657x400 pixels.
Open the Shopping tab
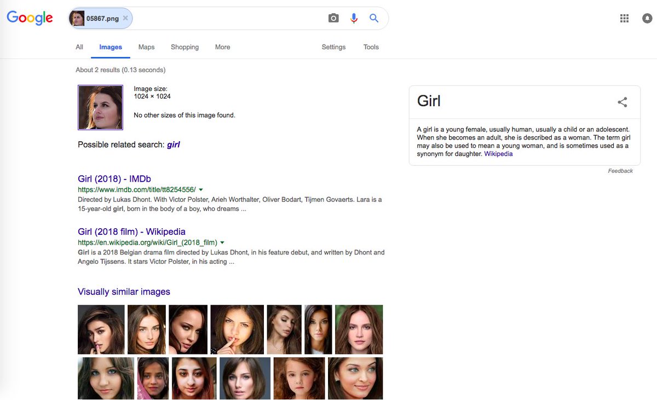tap(185, 47)
